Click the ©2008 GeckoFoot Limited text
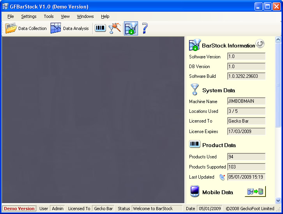The image size is (283, 214). (x=250, y=209)
